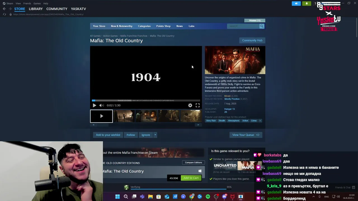Image resolution: width=358 pixels, height=201 pixels.
Task: Open the Steam announcements megaphone button
Action: 296,3
